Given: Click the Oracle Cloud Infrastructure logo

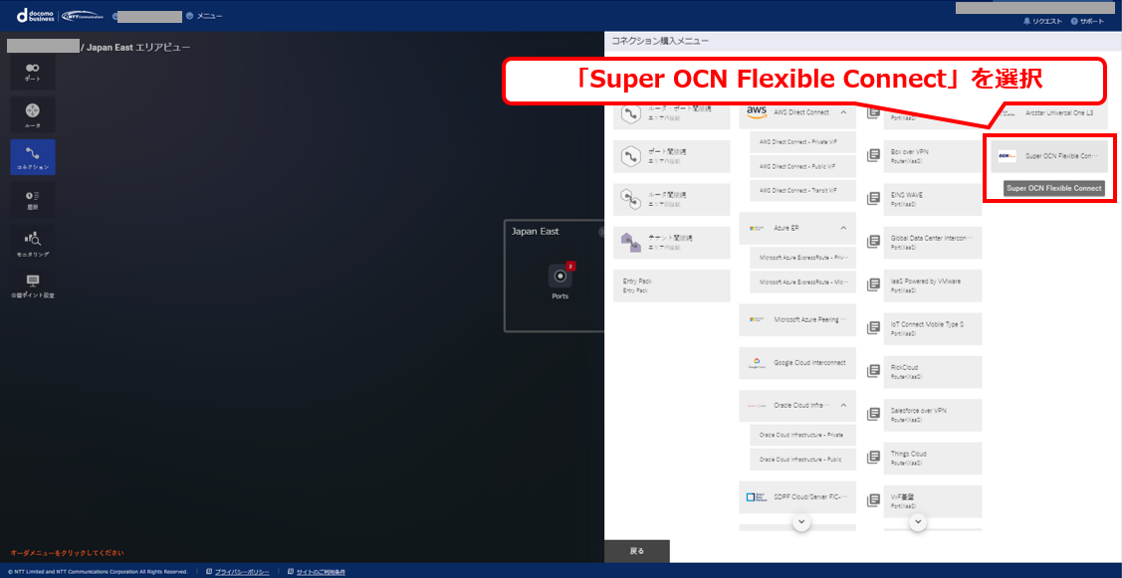Looking at the screenshot, I should [x=757, y=405].
